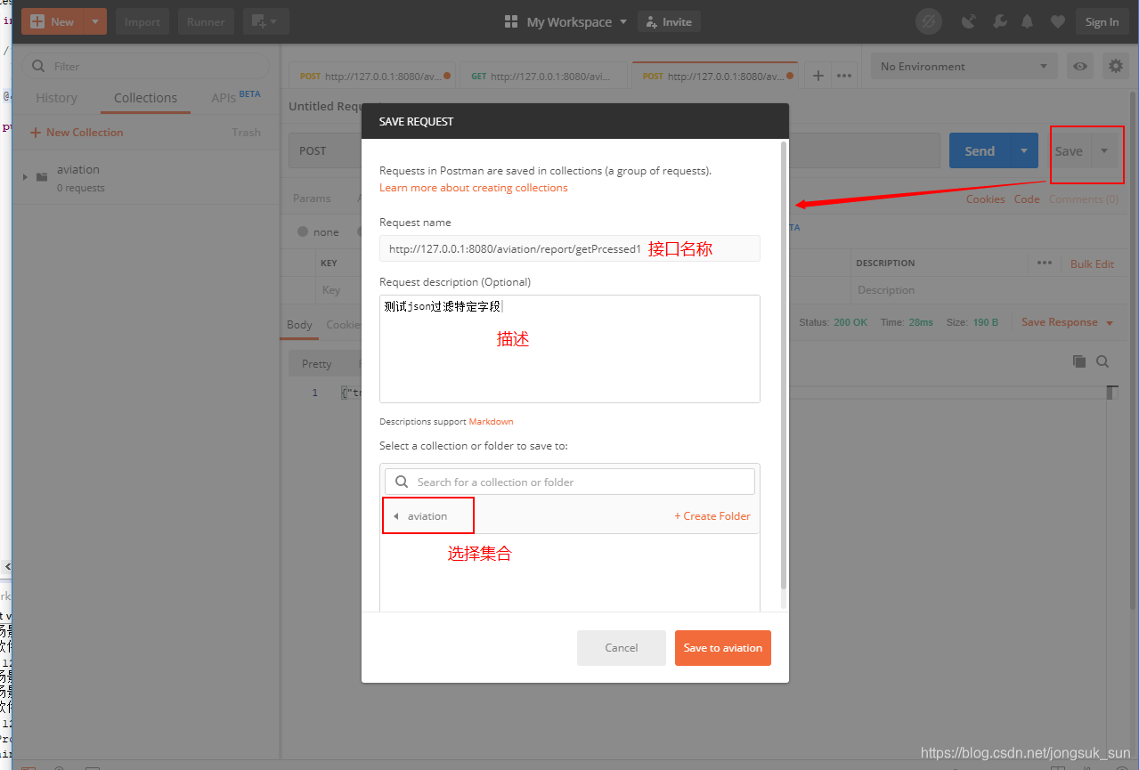Open Cookies link
The width and height of the screenshot is (1139, 770).
pyautogui.click(x=985, y=199)
